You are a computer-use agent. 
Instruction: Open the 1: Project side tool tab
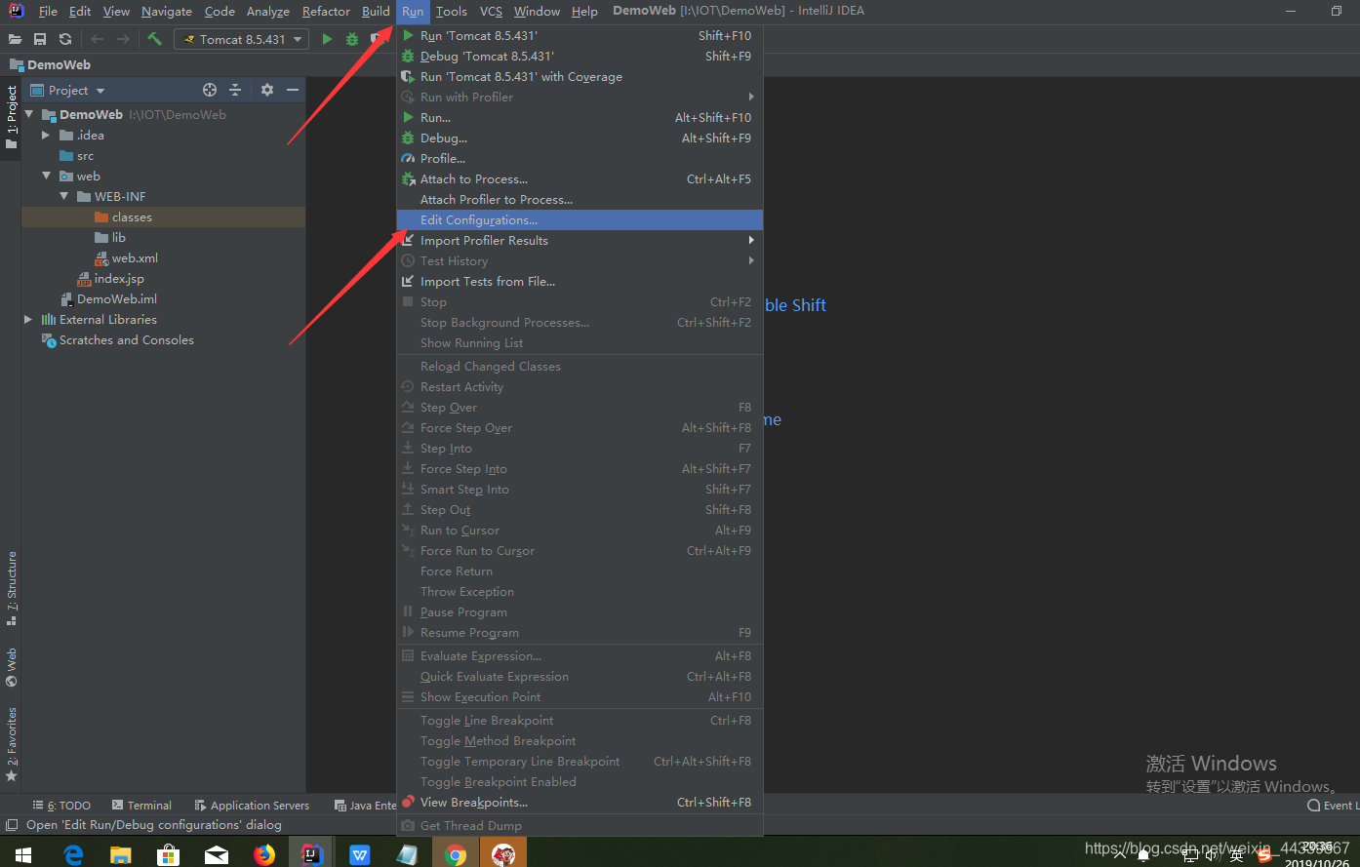coord(11,117)
